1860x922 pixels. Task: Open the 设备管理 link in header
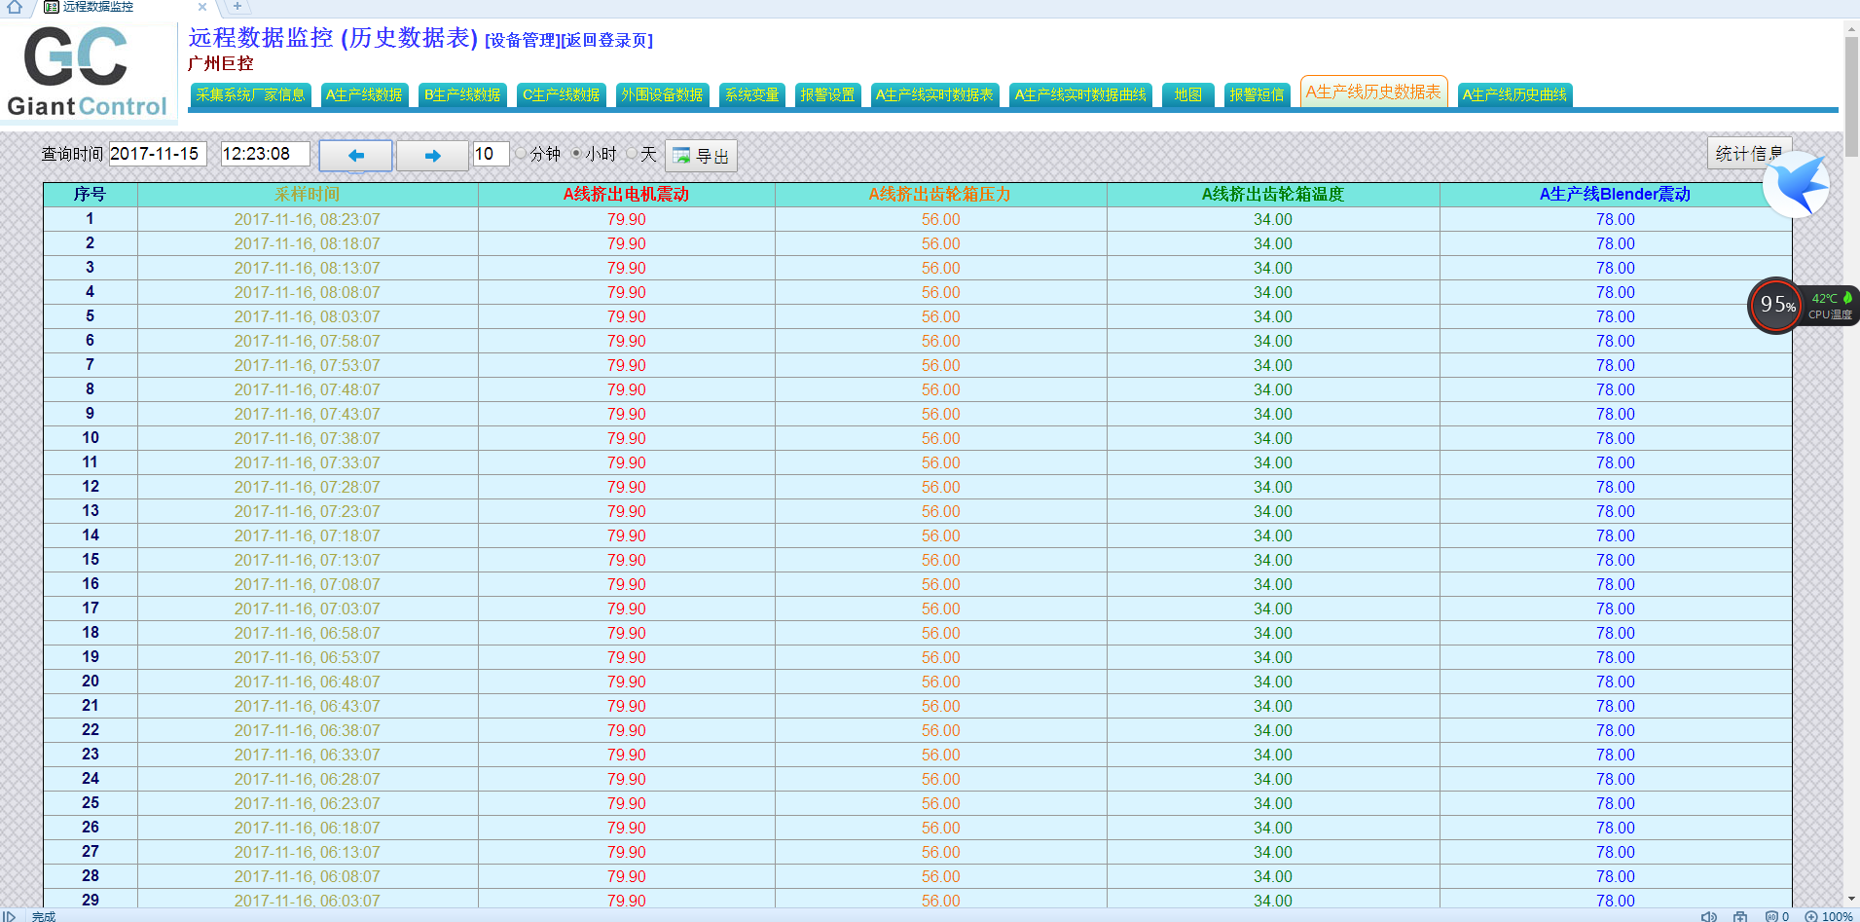(x=523, y=40)
